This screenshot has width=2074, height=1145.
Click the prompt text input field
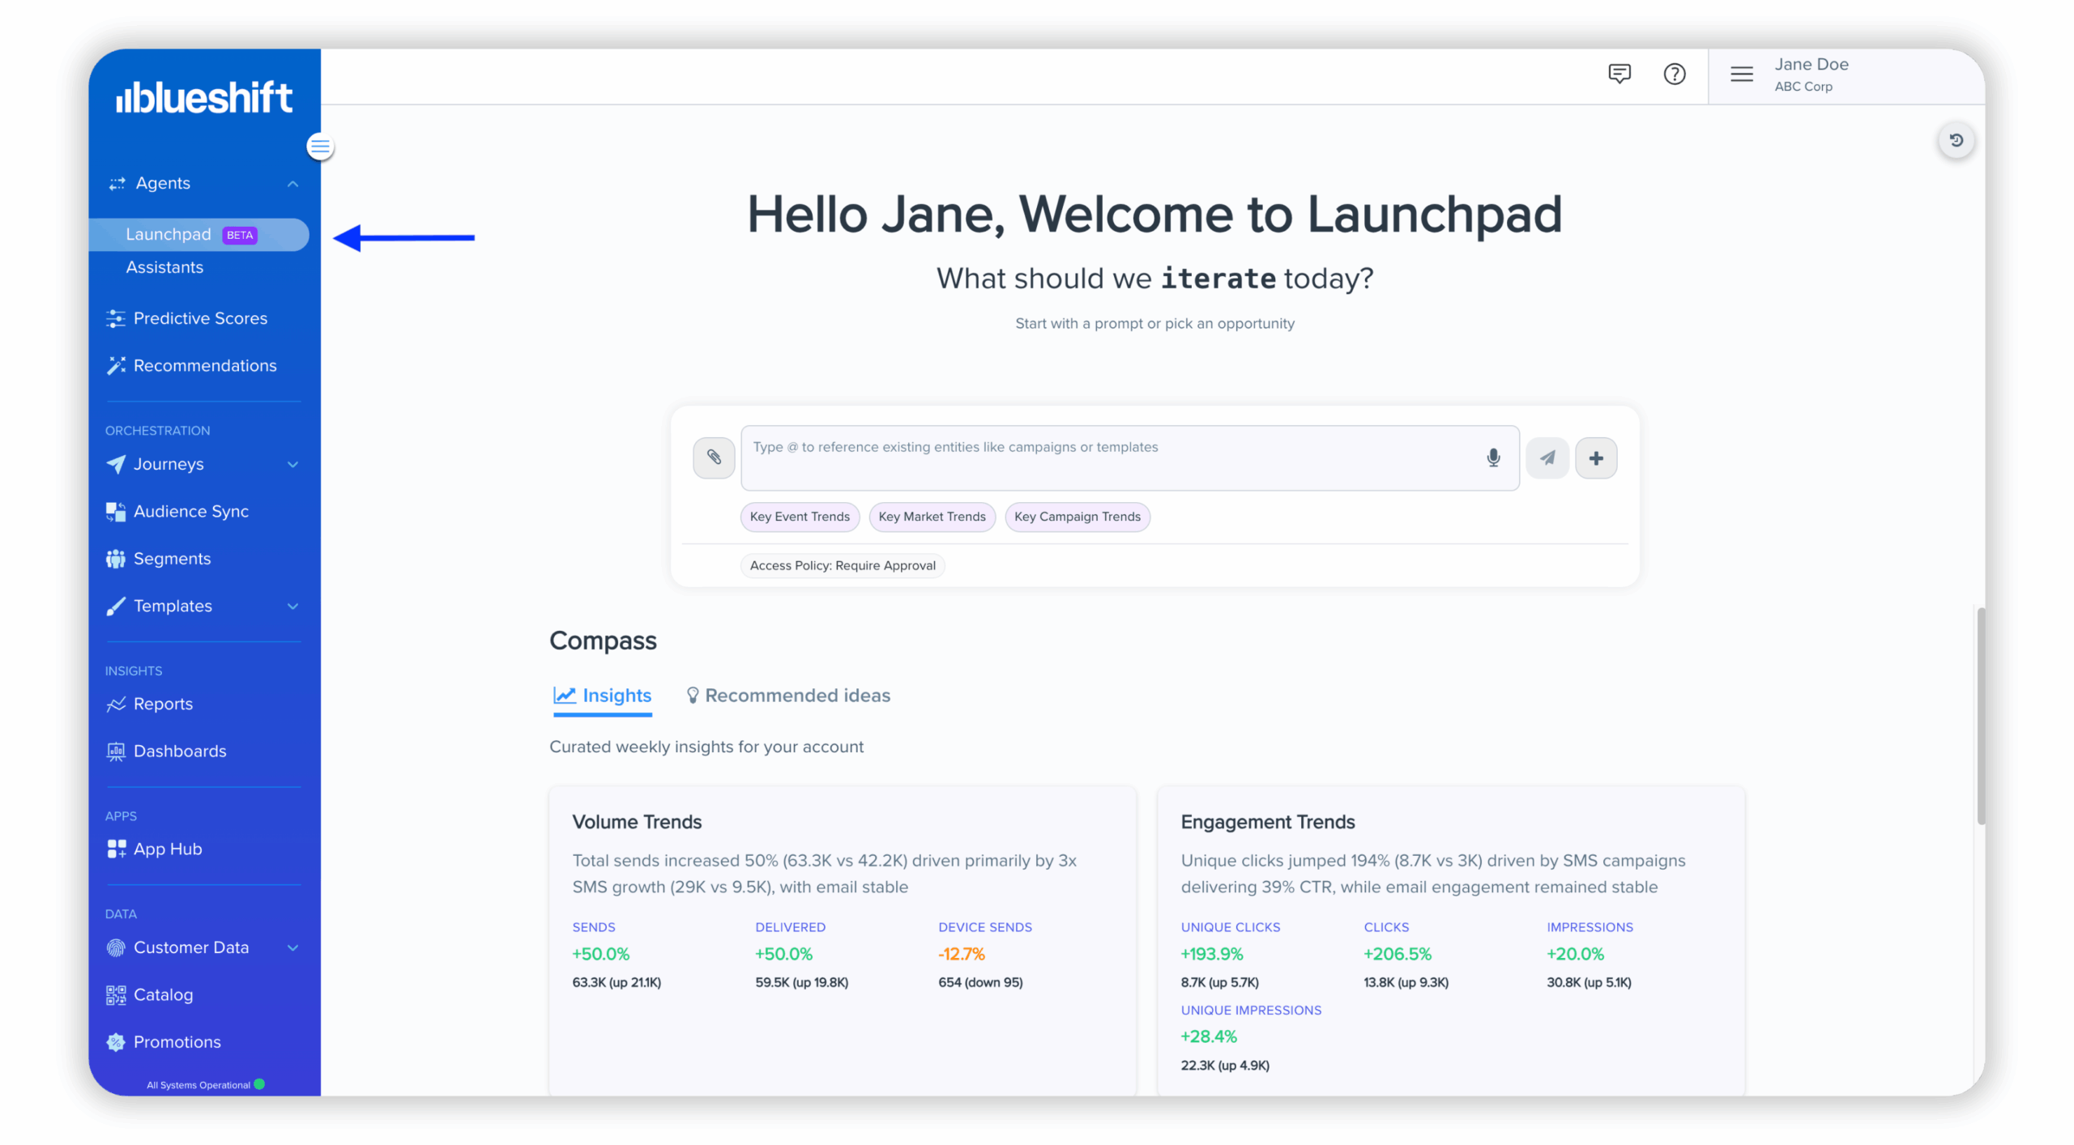click(x=1110, y=458)
